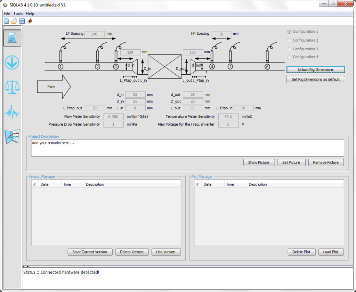Click the Pressure Drop Meter Sensitivity field
The width and height of the screenshot is (356, 292).
coord(114,124)
